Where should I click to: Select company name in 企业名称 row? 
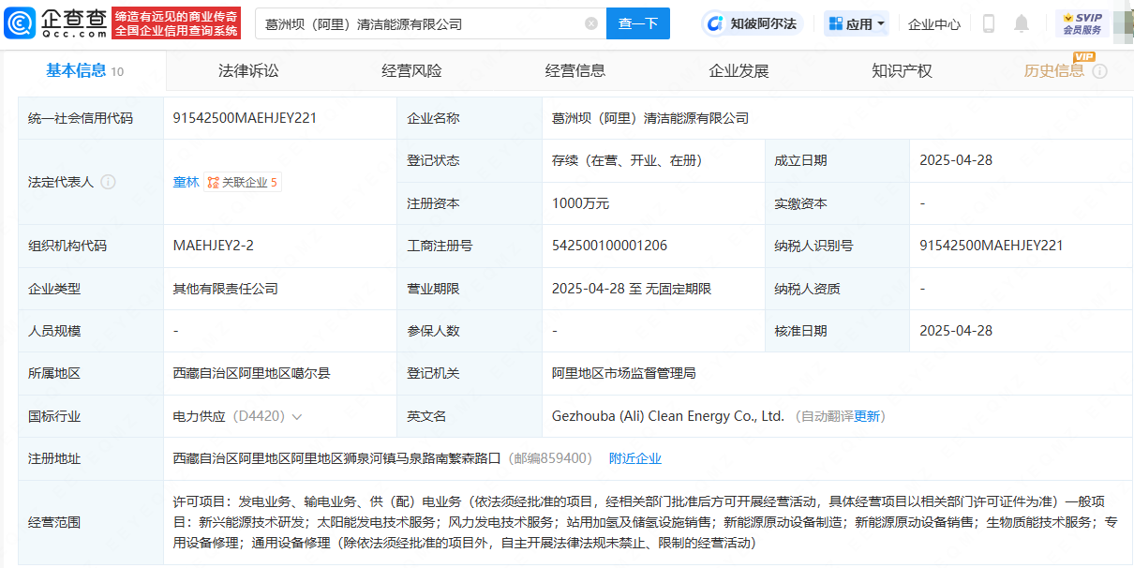(650, 118)
